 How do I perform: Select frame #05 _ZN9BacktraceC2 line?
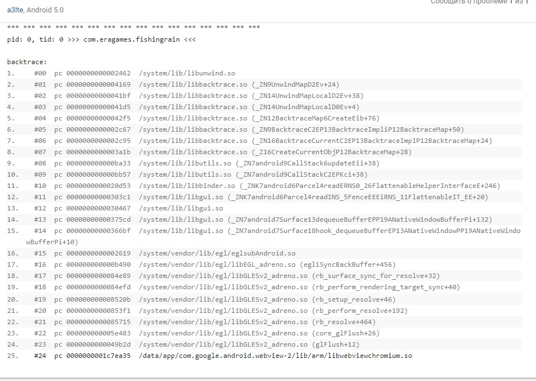[264, 129]
